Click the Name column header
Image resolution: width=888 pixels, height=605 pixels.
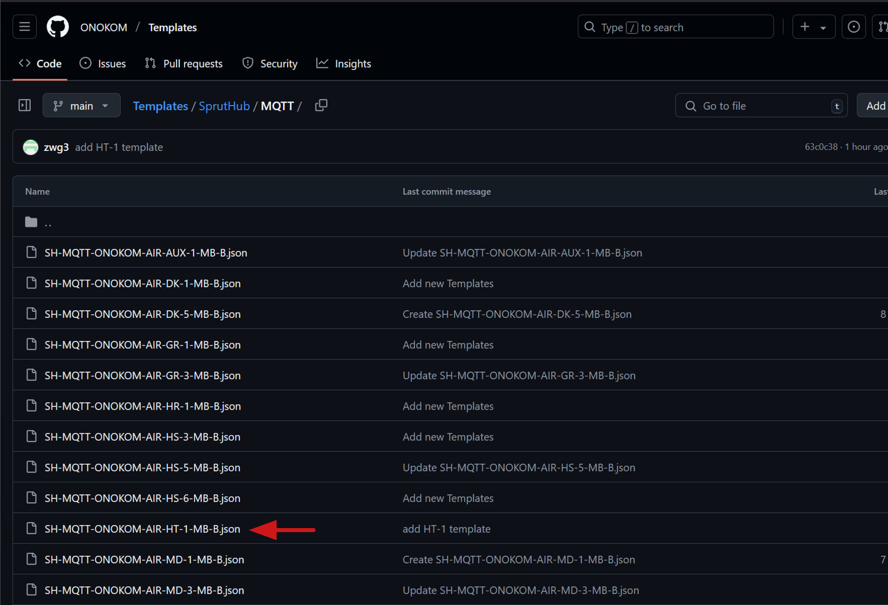37,191
